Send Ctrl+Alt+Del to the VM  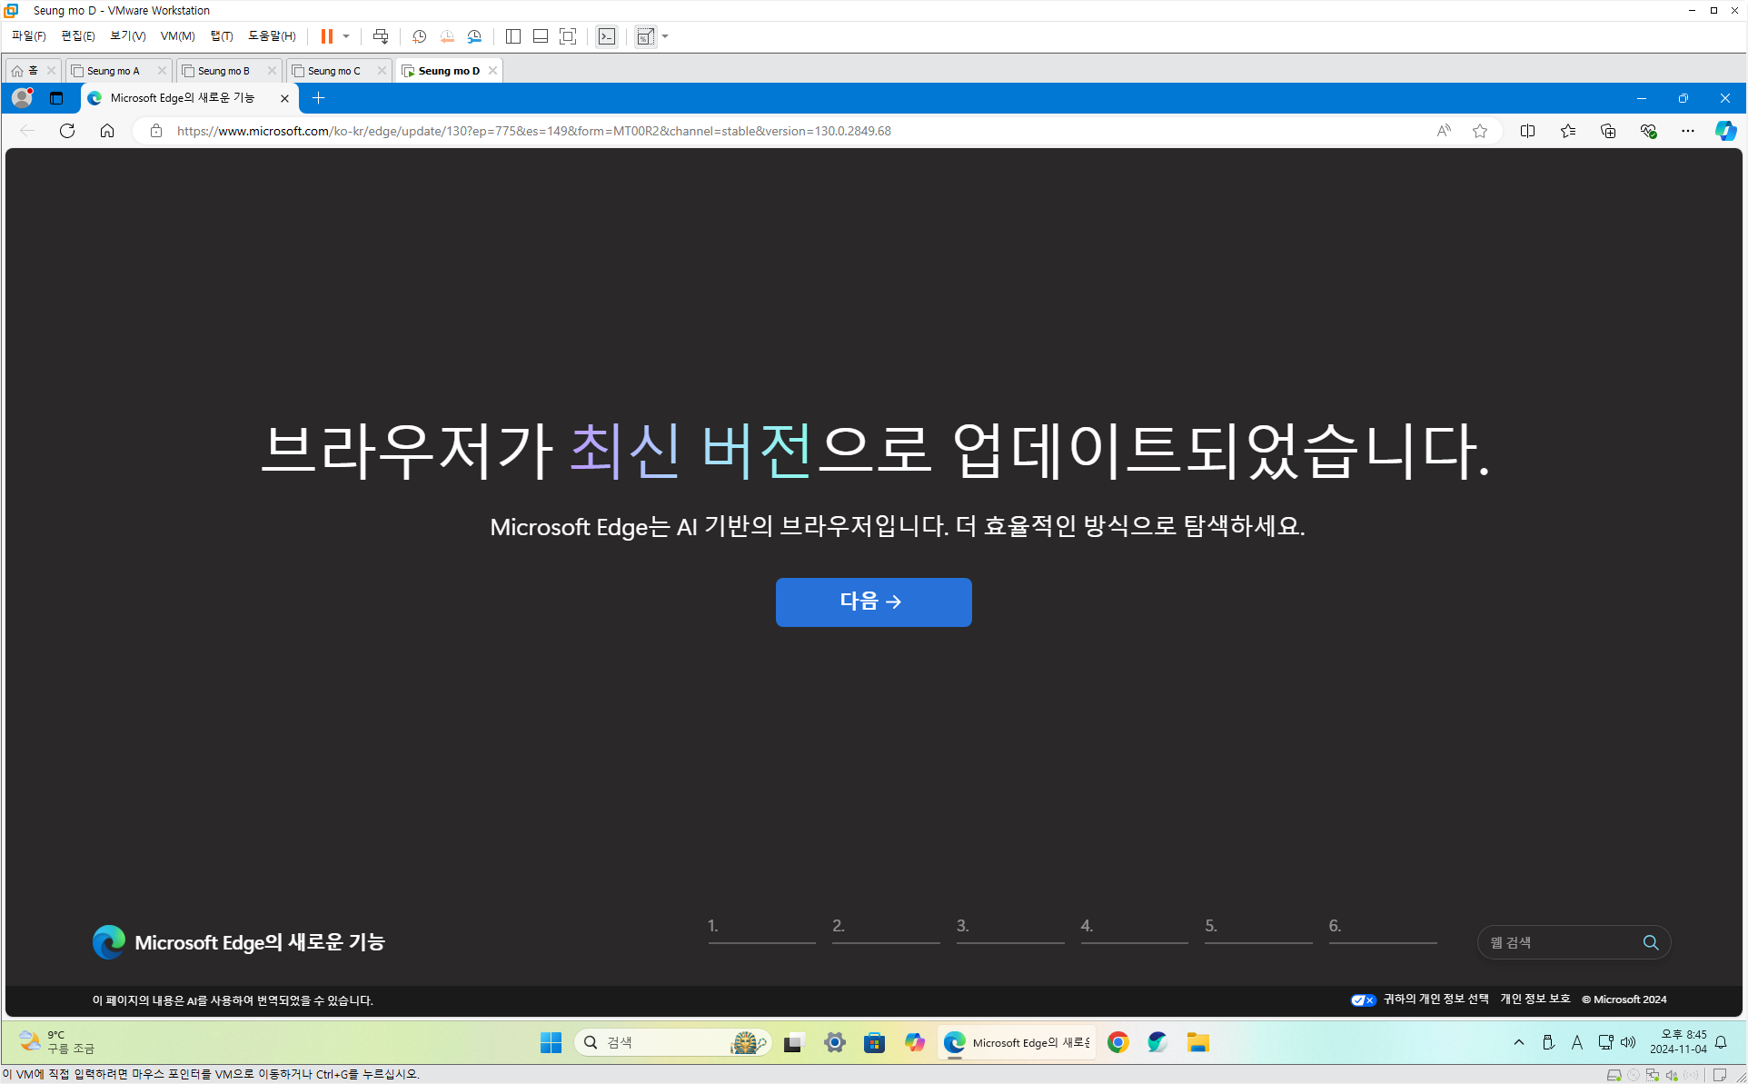coord(381,36)
